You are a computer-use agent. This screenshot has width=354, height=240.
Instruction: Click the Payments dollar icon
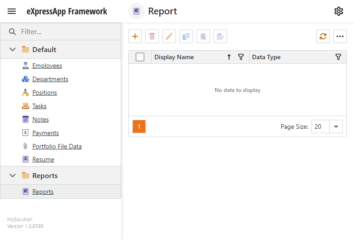click(25, 132)
